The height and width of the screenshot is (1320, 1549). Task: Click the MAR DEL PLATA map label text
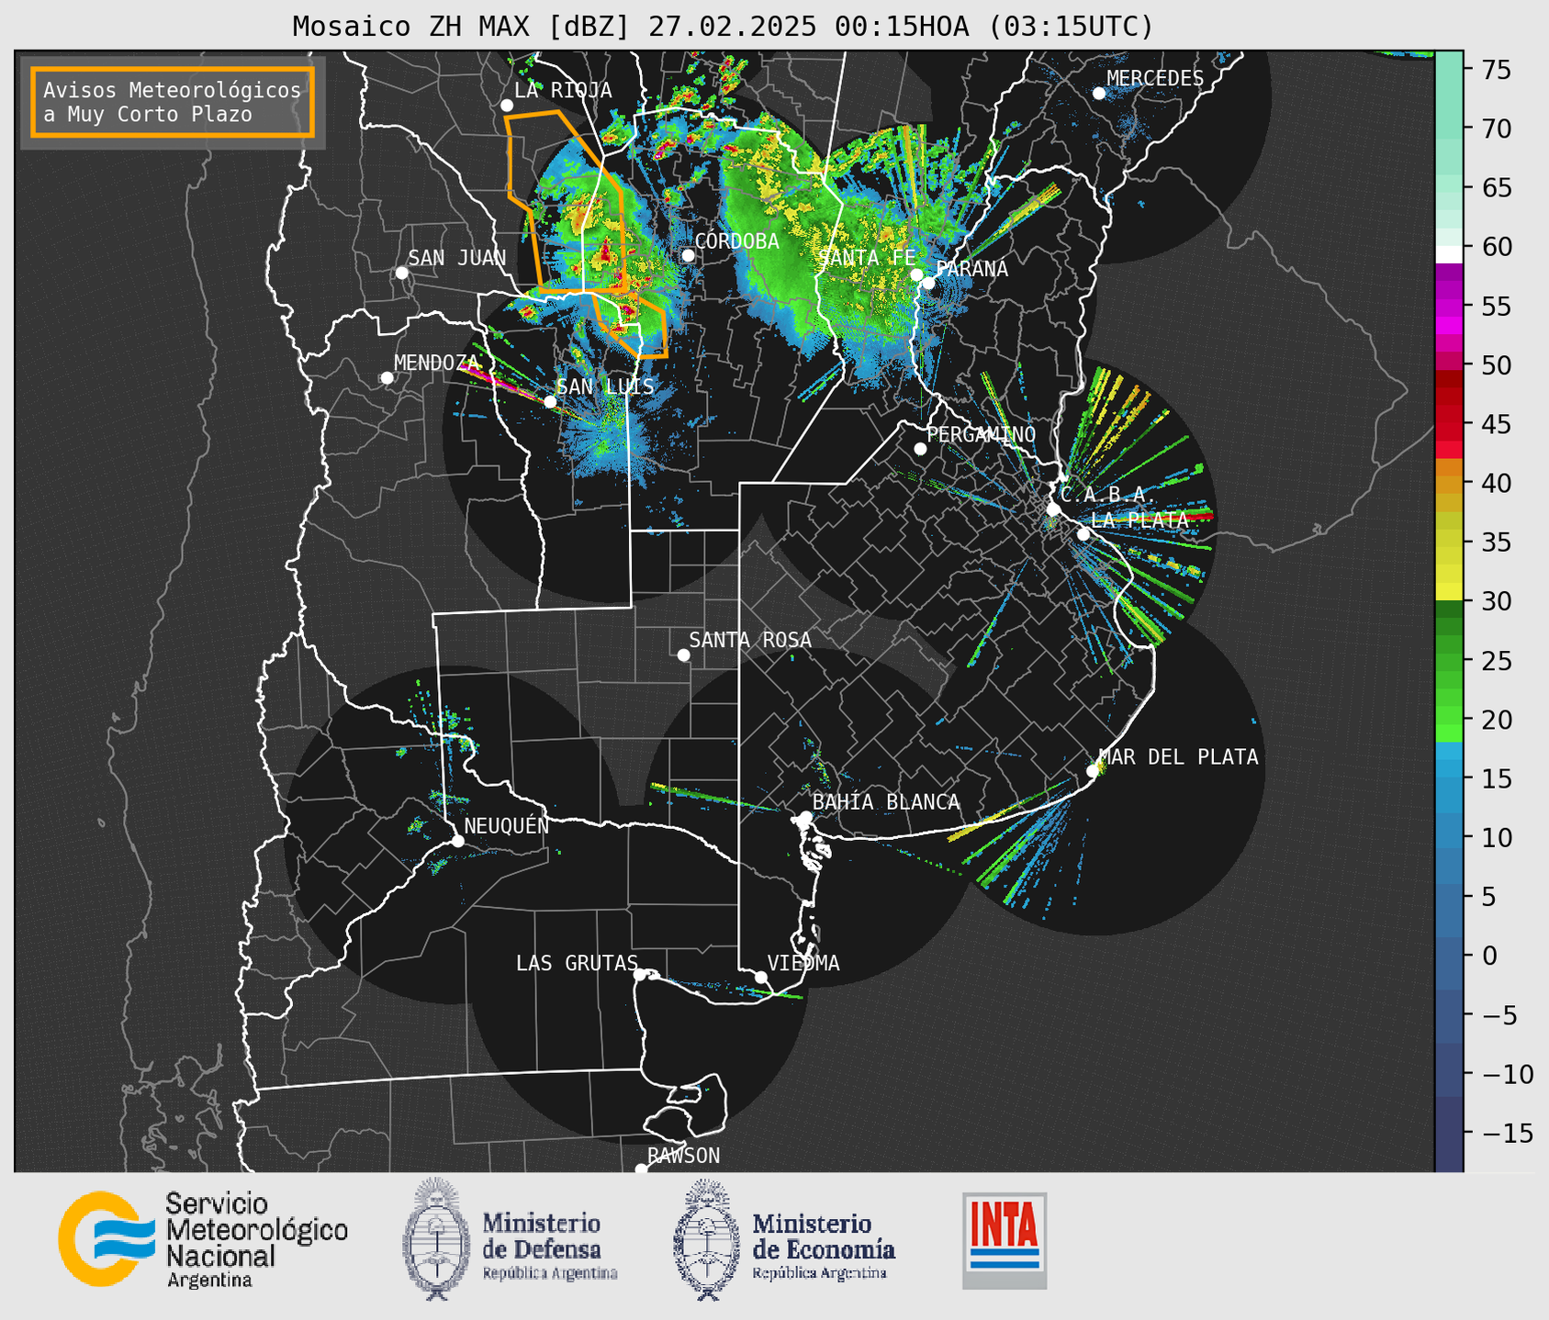(1179, 757)
